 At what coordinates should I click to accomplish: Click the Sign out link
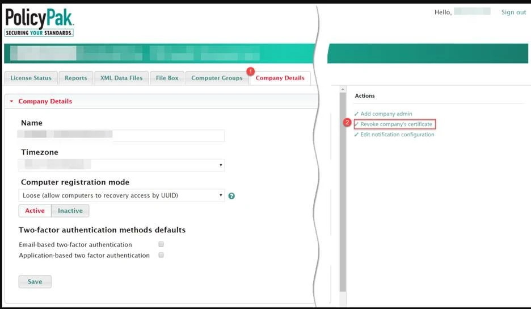(x=513, y=12)
